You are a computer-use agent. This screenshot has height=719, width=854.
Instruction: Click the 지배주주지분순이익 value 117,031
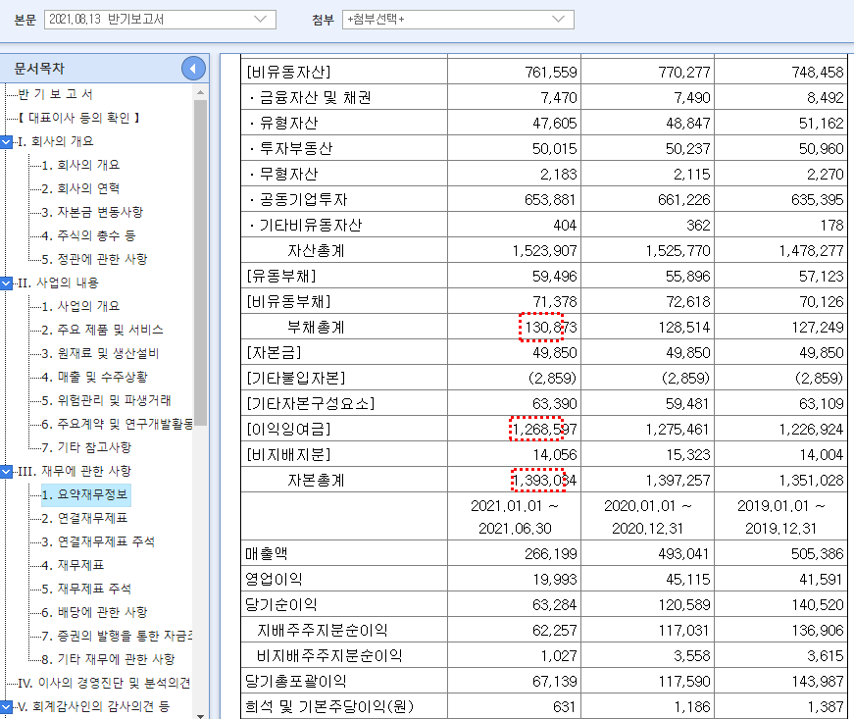point(684,631)
